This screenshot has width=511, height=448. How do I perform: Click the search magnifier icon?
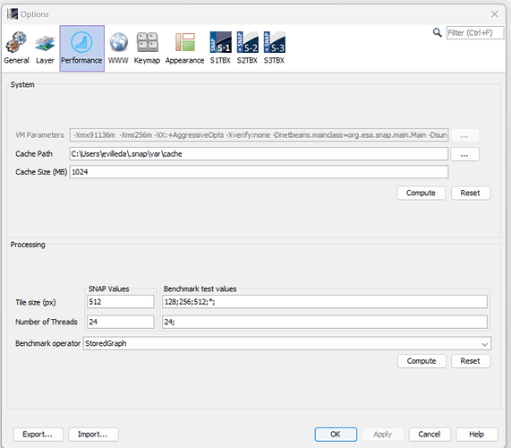point(437,32)
